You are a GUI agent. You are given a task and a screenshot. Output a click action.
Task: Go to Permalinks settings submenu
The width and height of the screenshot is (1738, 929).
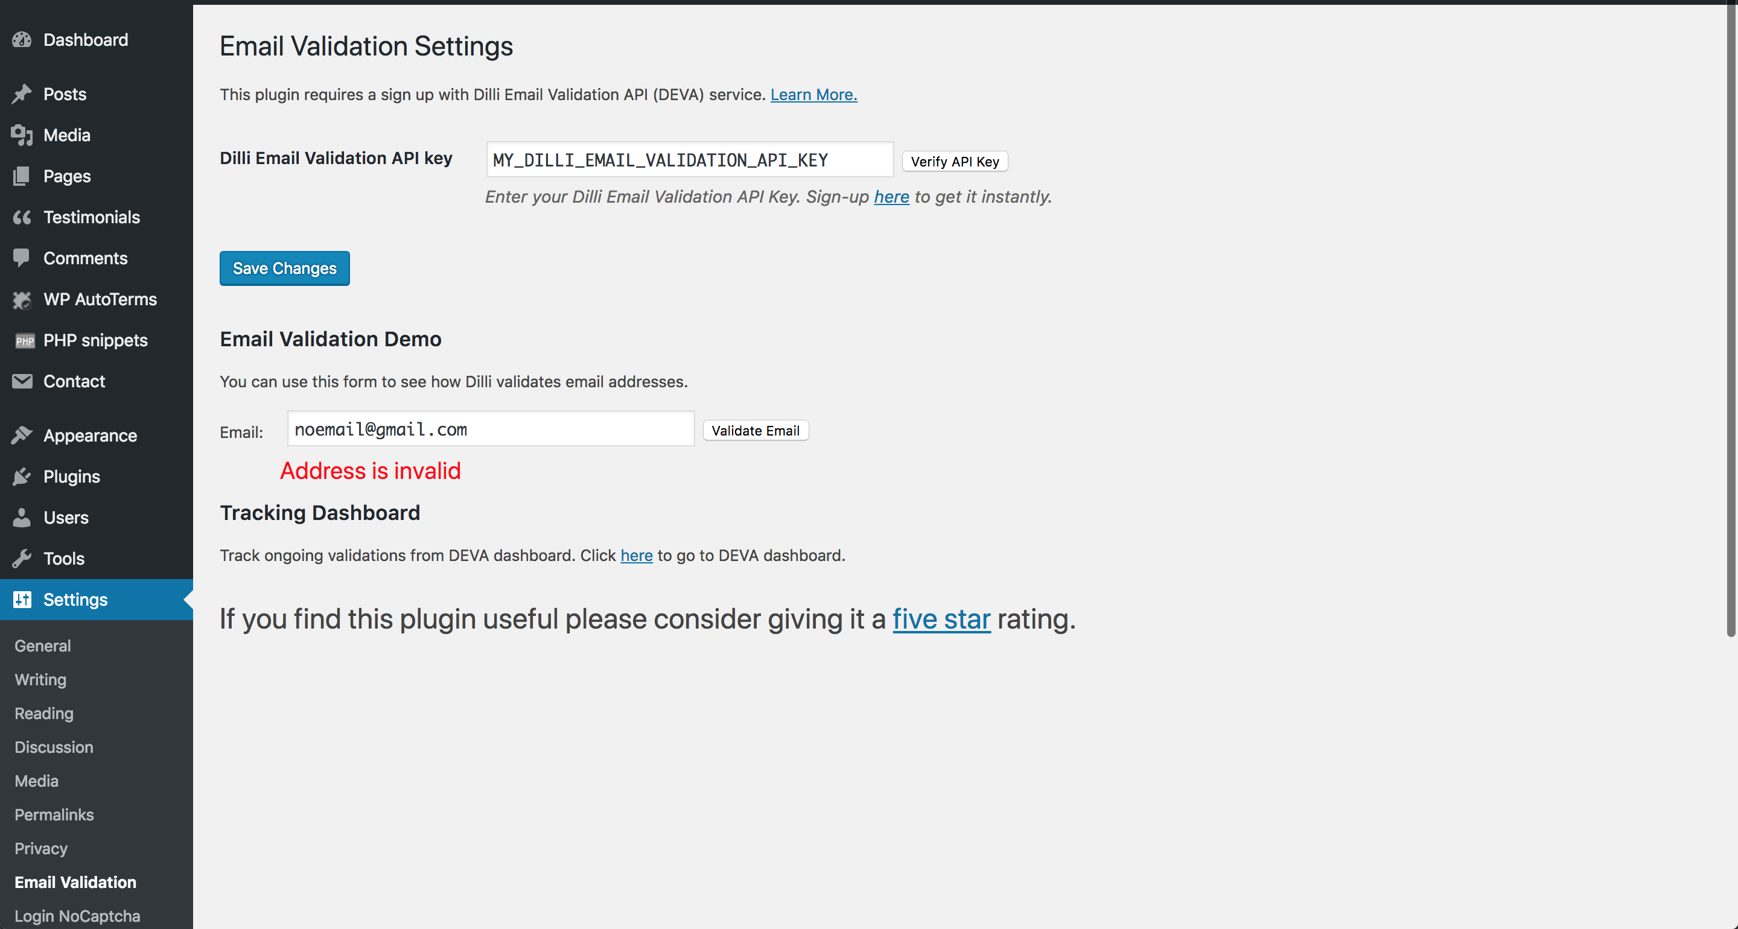click(x=54, y=815)
